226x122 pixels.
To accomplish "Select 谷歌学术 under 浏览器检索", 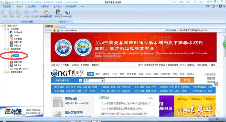I will point(17,65).
